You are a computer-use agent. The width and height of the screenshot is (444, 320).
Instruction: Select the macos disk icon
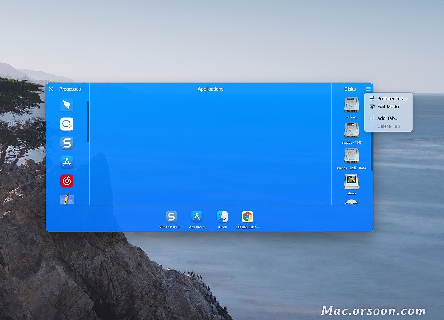(x=351, y=105)
